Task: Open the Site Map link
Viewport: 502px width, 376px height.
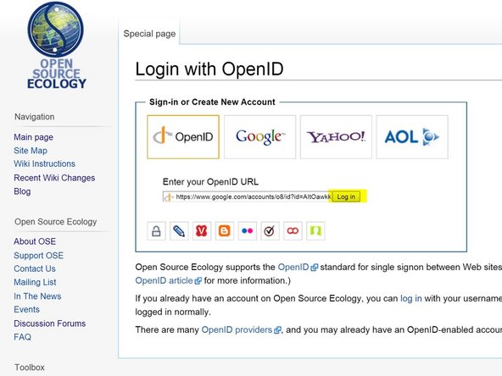Action: (x=31, y=151)
